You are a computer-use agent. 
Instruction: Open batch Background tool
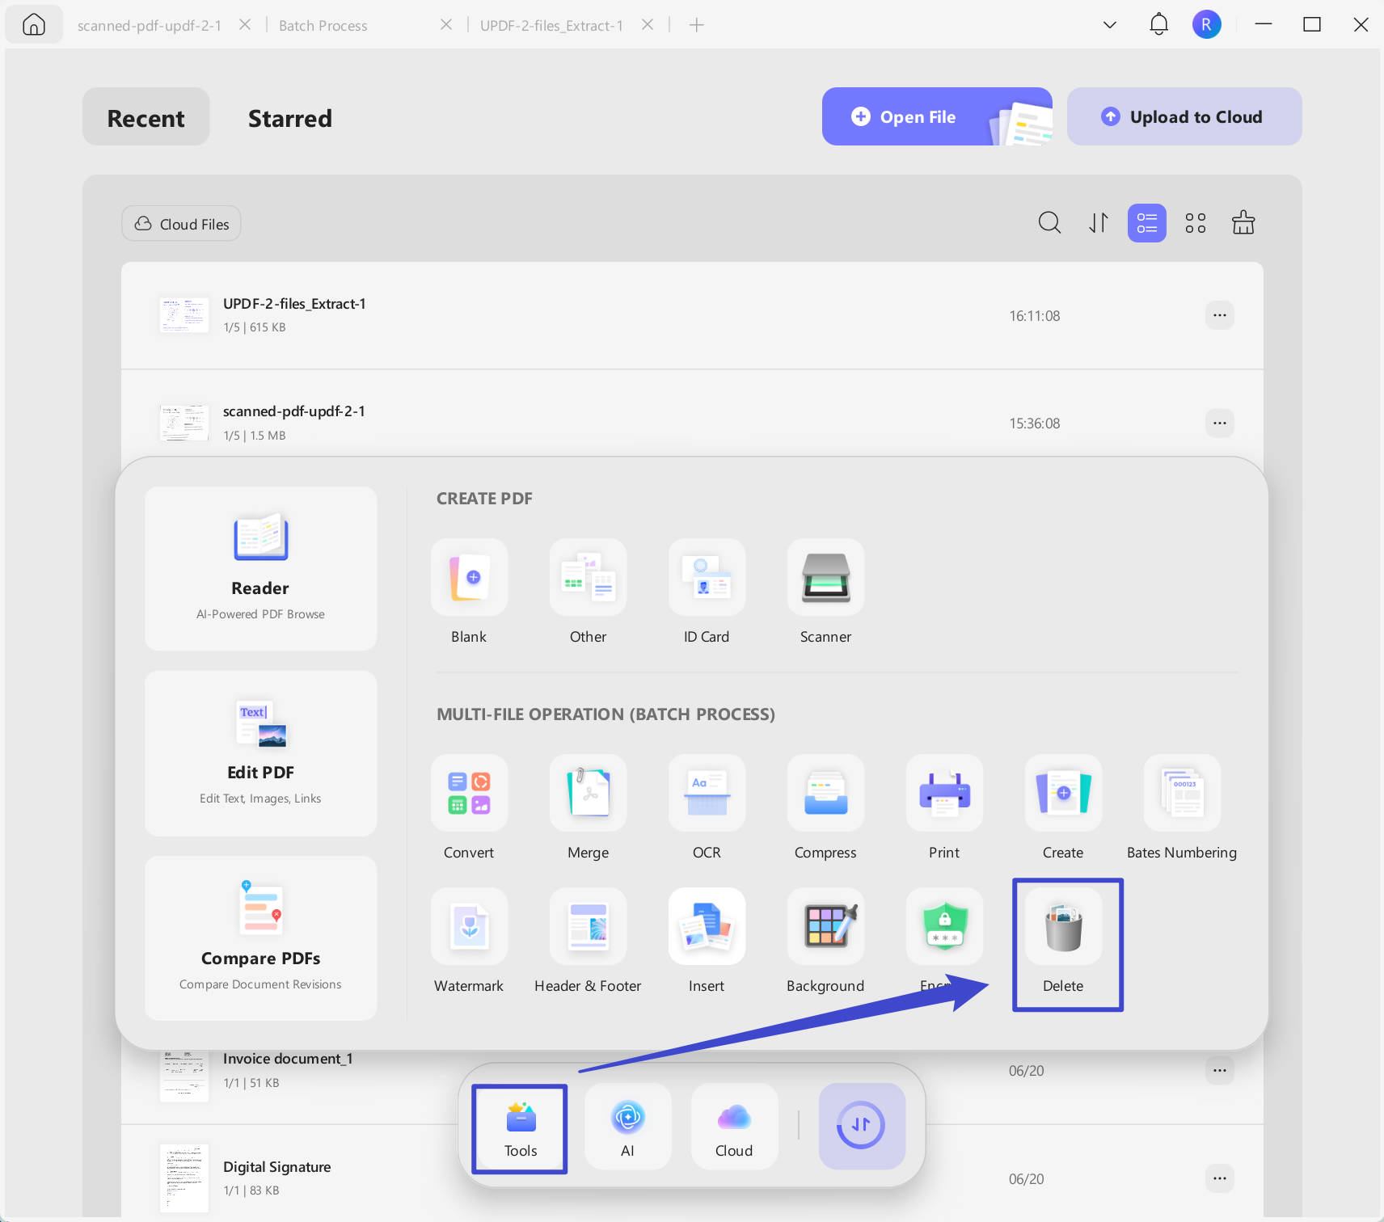[825, 926]
